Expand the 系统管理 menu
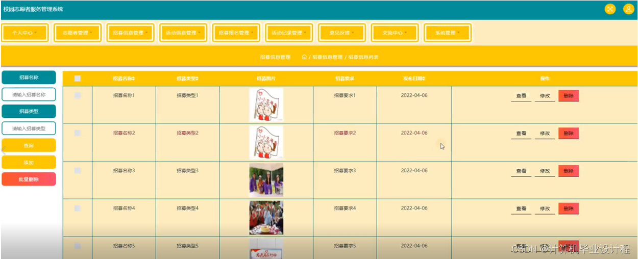638x259 pixels. pos(448,33)
